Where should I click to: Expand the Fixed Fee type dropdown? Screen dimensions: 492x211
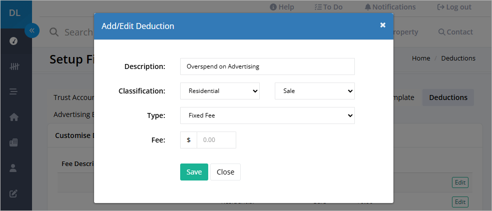(267, 115)
